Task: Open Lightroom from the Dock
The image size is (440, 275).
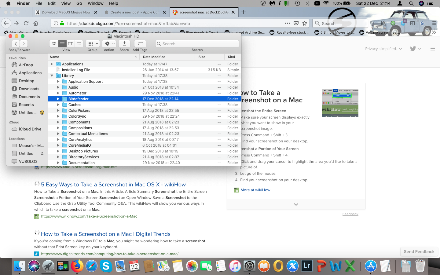Action: click(x=307, y=266)
